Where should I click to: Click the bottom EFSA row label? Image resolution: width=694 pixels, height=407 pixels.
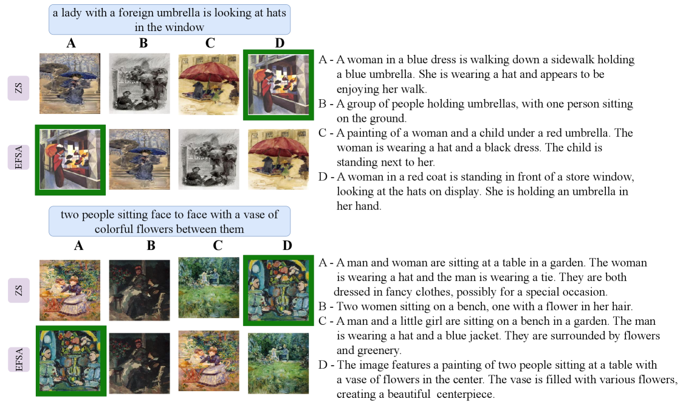tap(19, 360)
